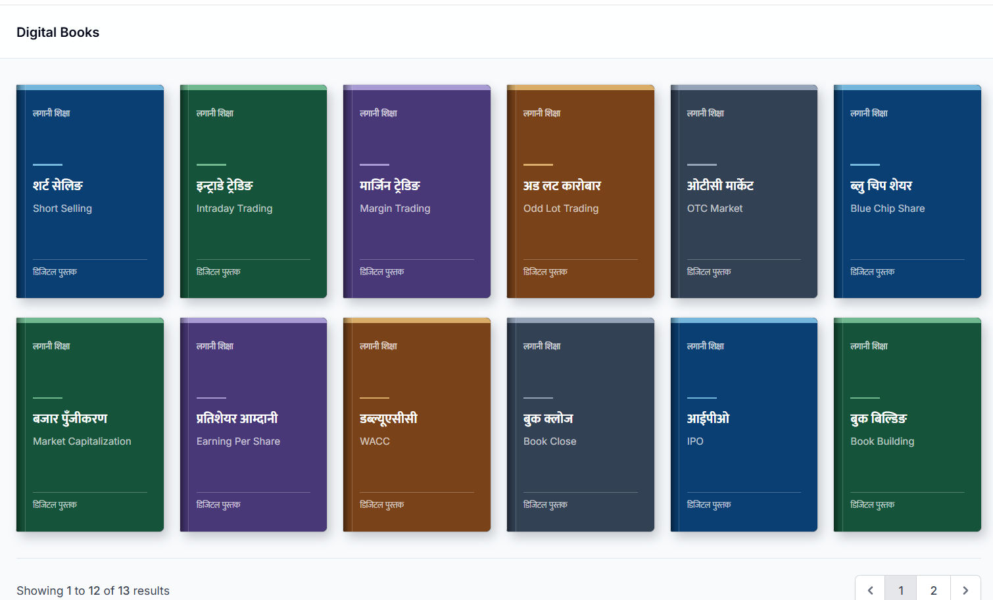Viewport: 993px width, 600px height.
Task: Open the Market Capitalization book
Action: [x=90, y=425]
